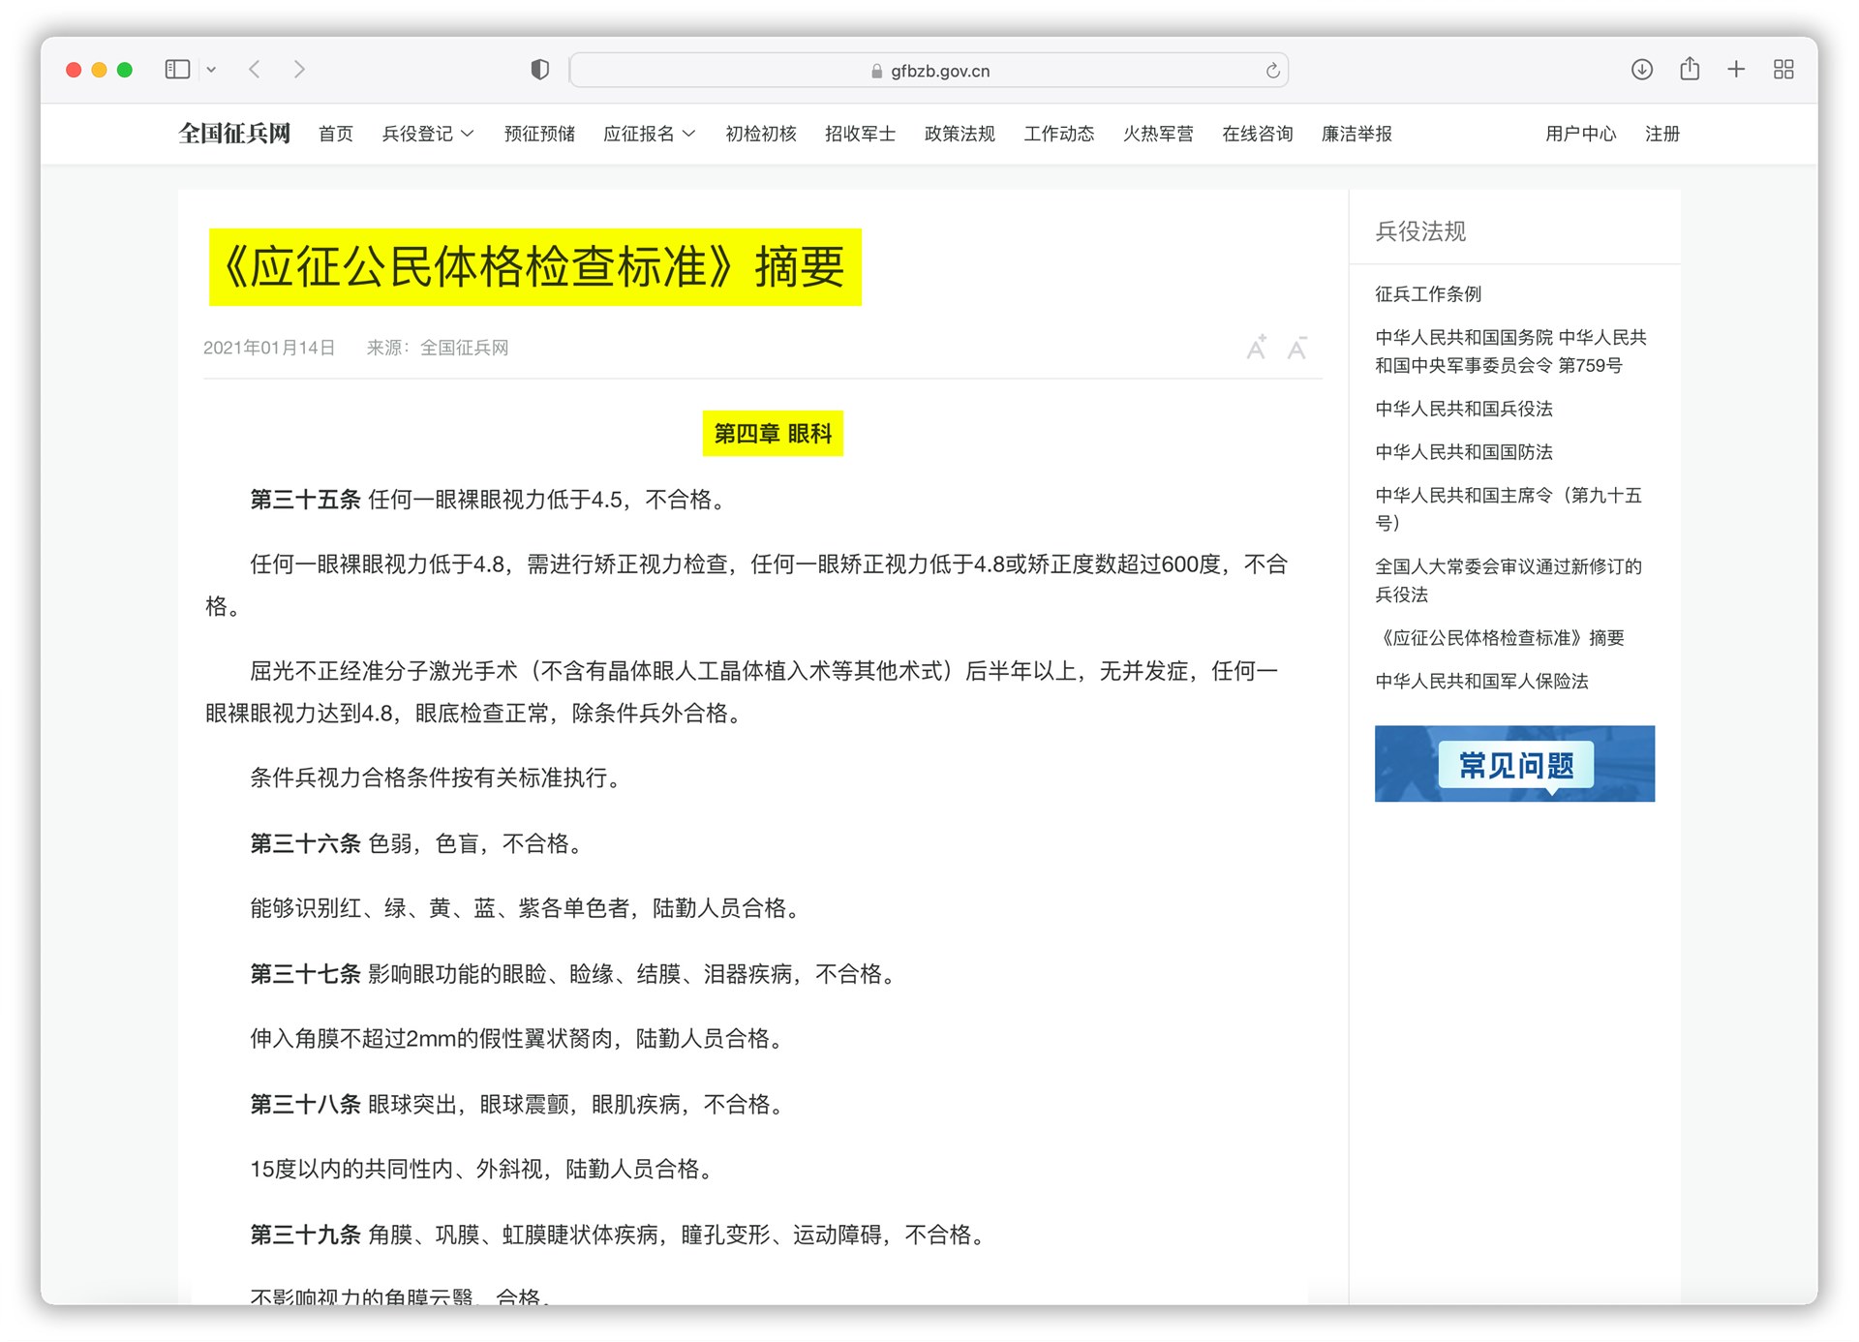Open the tab overview grid

click(x=1784, y=69)
